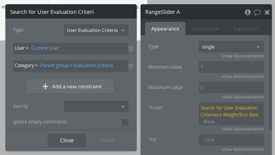Switch to the Transitions tab

coord(246,29)
